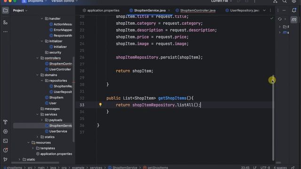Click the inspections green checkmark indicator
Image resolution: width=301 pixels, height=169 pixels.
click(x=272, y=18)
